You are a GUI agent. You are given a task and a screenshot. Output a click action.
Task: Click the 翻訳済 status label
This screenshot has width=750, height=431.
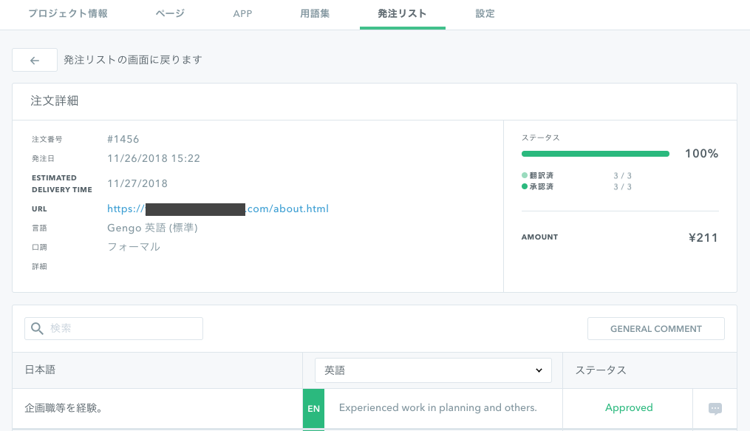[541, 175]
